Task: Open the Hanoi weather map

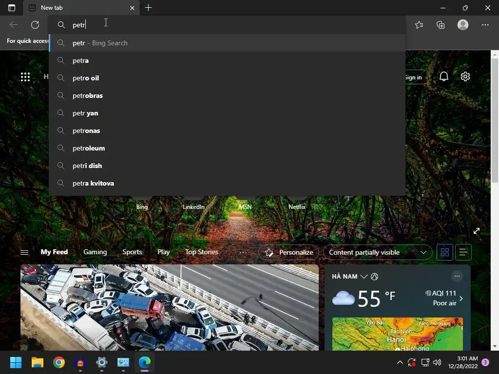Action: (398, 334)
